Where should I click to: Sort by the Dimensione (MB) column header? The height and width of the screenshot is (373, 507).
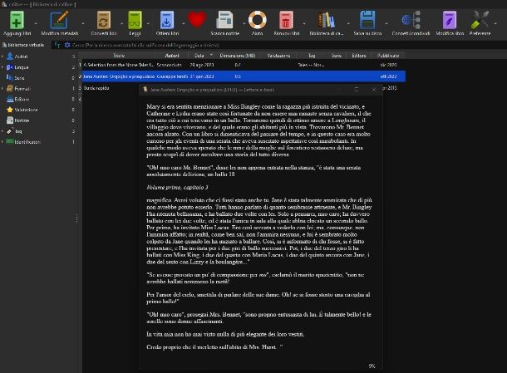[x=238, y=56]
